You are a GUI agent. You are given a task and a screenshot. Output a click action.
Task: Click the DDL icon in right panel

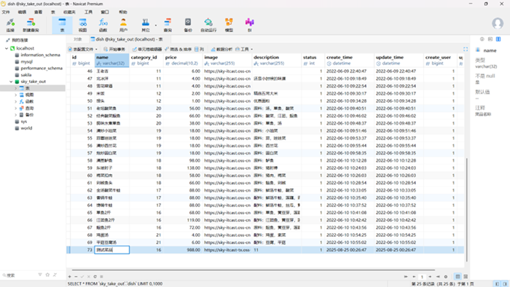[490, 39]
